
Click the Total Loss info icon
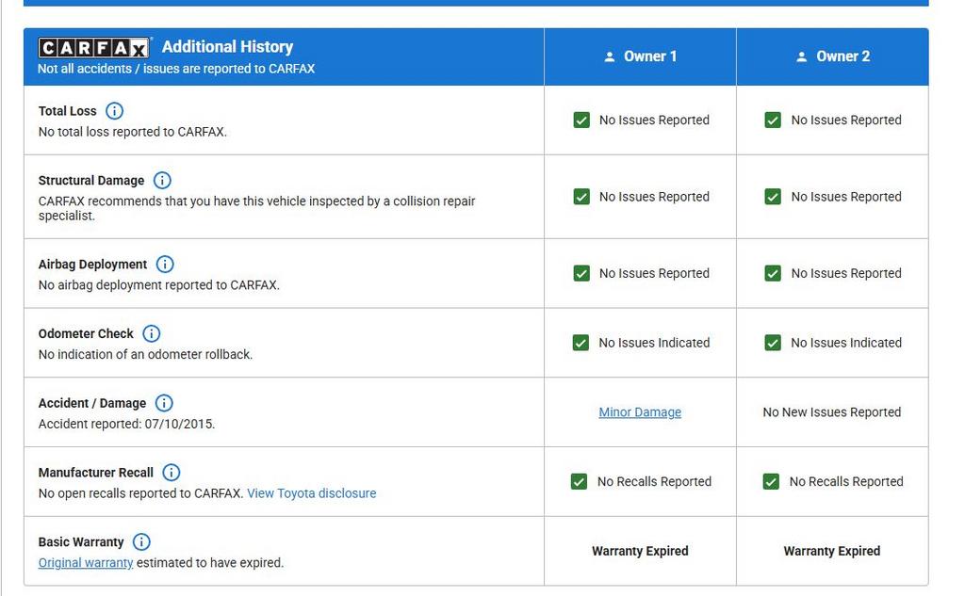point(114,111)
